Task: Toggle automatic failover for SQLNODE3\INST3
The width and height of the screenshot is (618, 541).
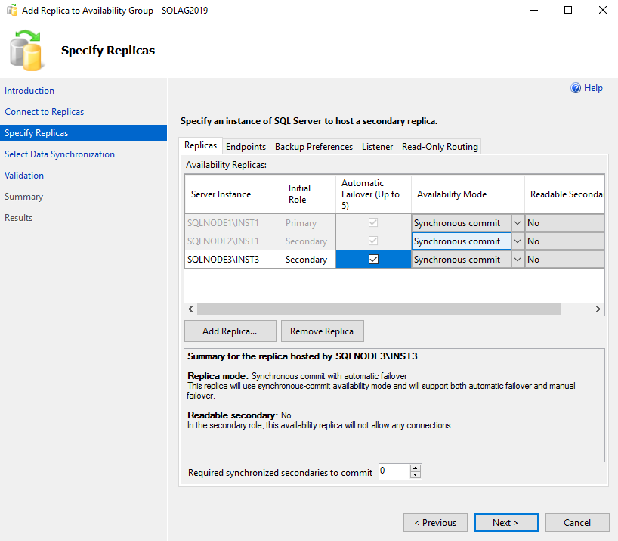Action: pyautogui.click(x=373, y=260)
